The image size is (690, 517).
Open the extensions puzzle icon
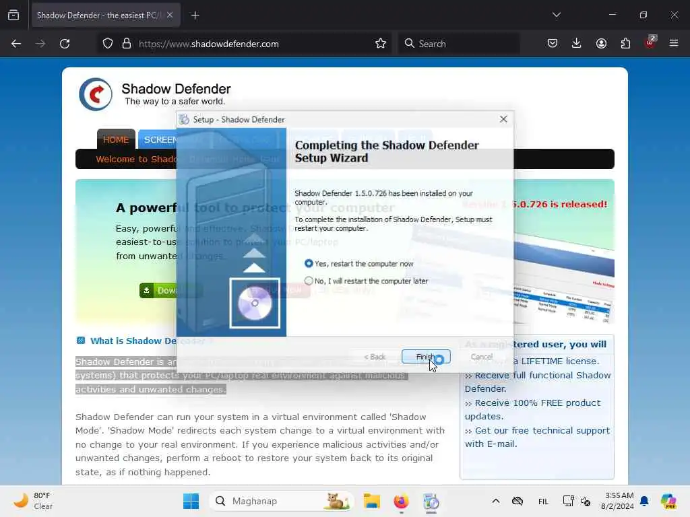tap(625, 43)
